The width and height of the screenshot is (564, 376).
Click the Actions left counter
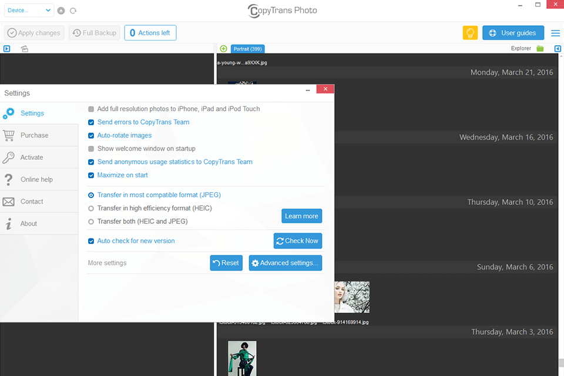click(x=150, y=33)
